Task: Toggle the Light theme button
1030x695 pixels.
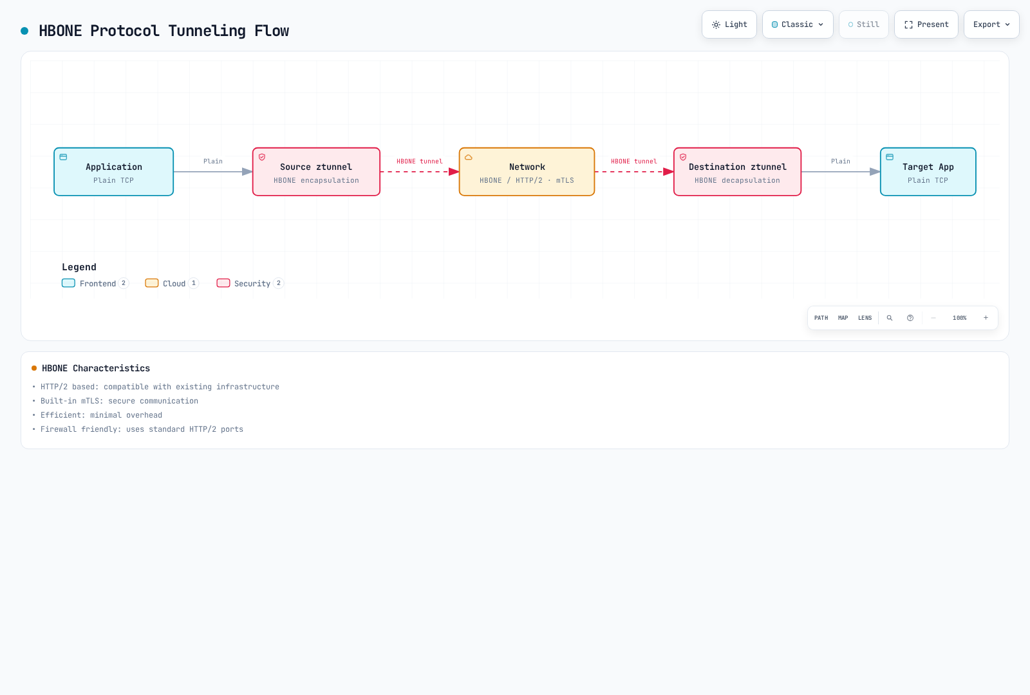Action: (729, 24)
